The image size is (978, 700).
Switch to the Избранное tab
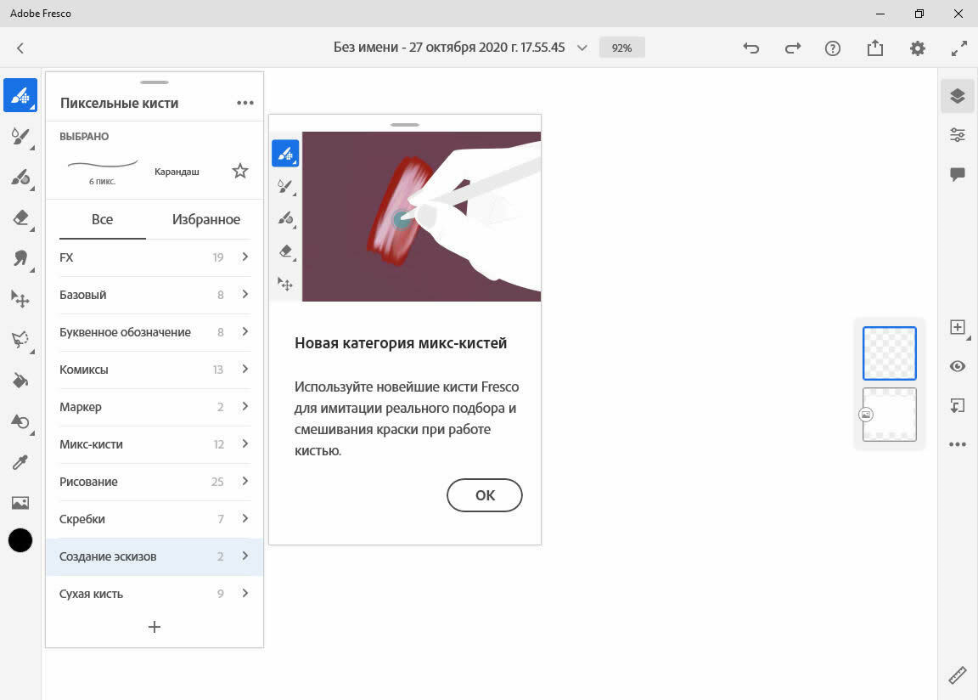click(205, 219)
